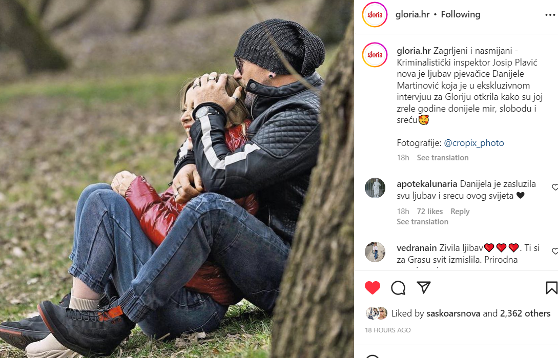Open the three-dots more options menu

click(550, 15)
